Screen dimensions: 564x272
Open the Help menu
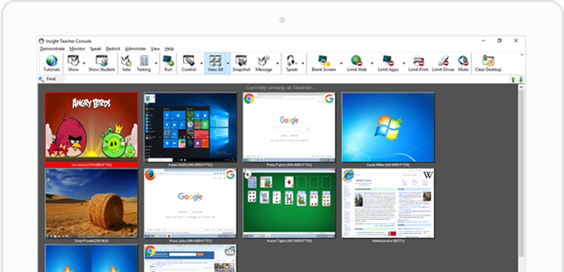pyautogui.click(x=169, y=49)
